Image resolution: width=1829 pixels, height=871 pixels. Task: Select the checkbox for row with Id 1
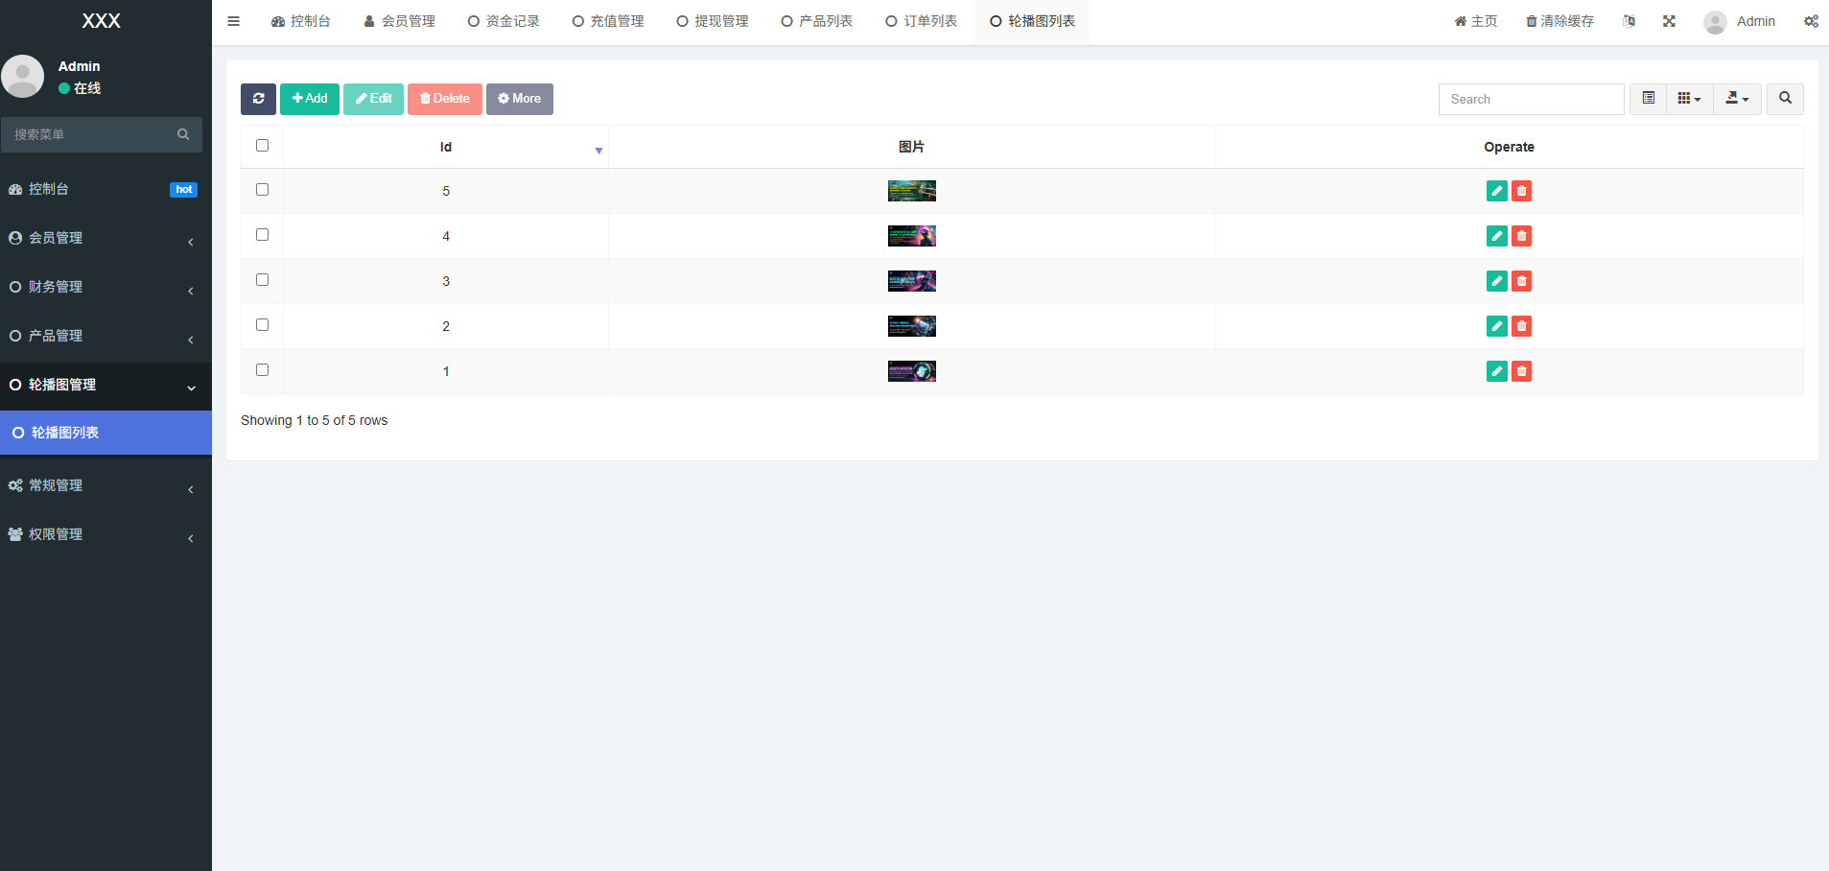(x=262, y=370)
